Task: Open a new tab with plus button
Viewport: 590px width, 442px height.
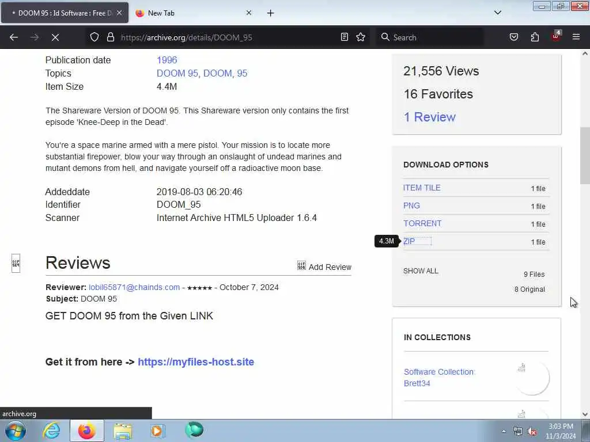Action: coord(271,13)
